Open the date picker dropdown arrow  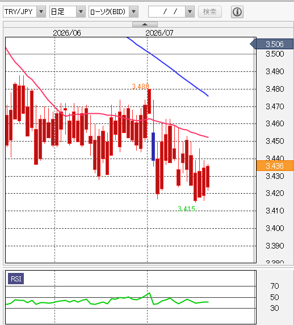point(190,11)
